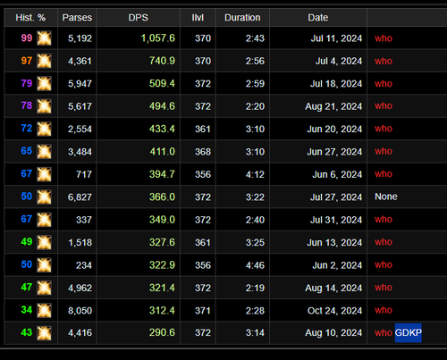Click the spec icon in the 312.4 DPS row
The height and width of the screenshot is (360, 447).
(x=44, y=311)
